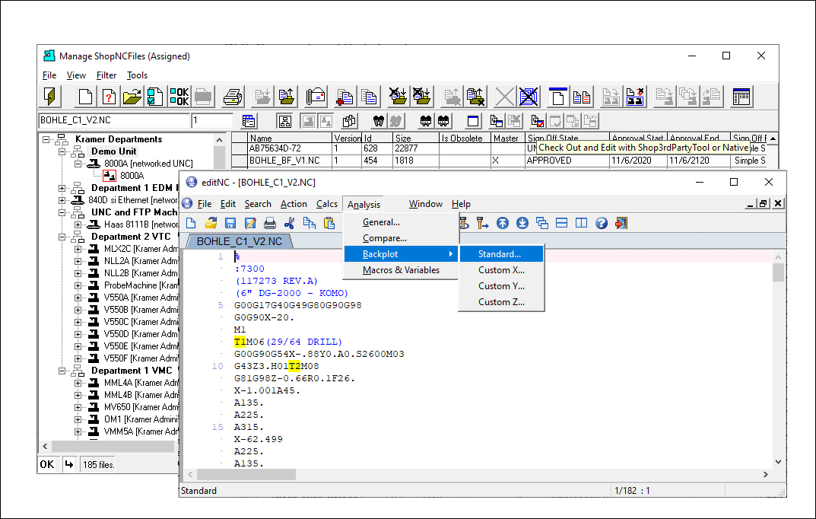Click the AB75634D-72 file row name
816x519 pixels.
(x=275, y=148)
